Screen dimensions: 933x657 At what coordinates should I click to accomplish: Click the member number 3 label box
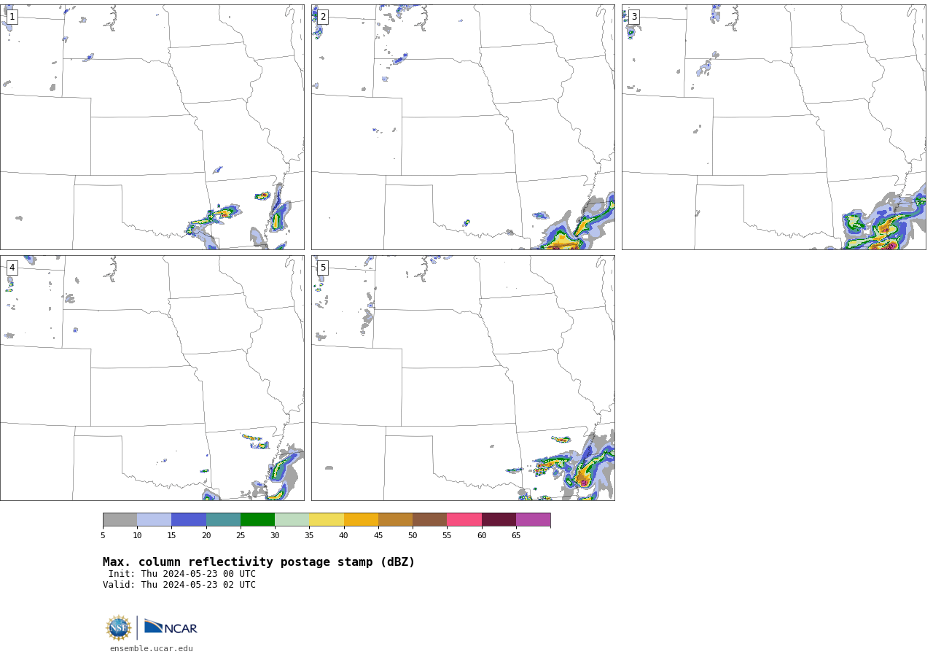tap(634, 17)
